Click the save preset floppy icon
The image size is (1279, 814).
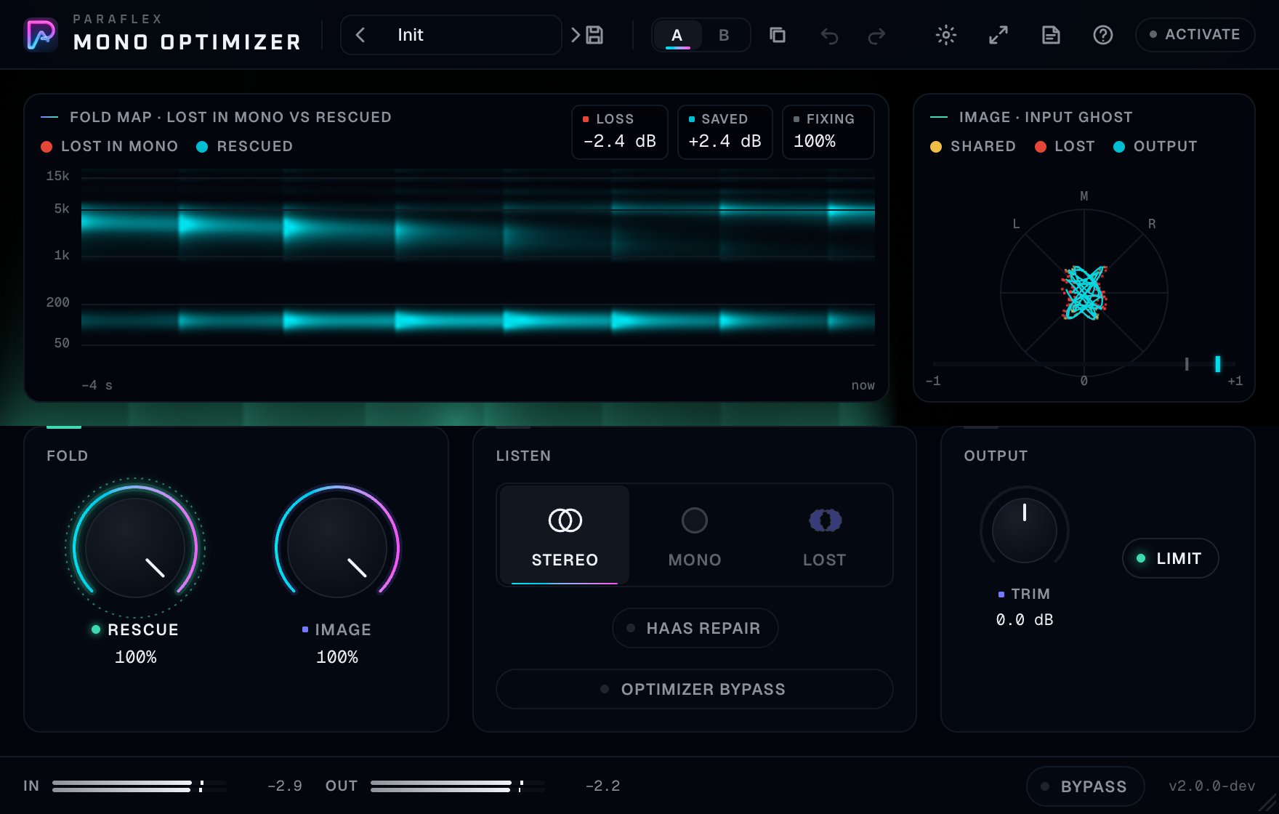pos(594,35)
